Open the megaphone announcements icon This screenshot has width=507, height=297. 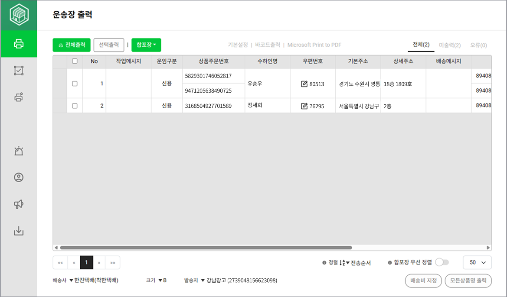(x=19, y=204)
